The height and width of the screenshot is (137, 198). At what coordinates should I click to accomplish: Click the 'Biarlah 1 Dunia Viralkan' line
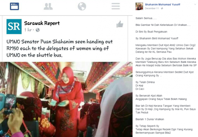tap(150, 119)
